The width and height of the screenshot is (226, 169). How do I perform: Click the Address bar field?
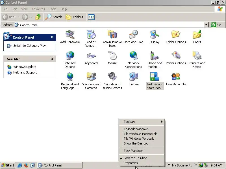[x=109, y=25]
